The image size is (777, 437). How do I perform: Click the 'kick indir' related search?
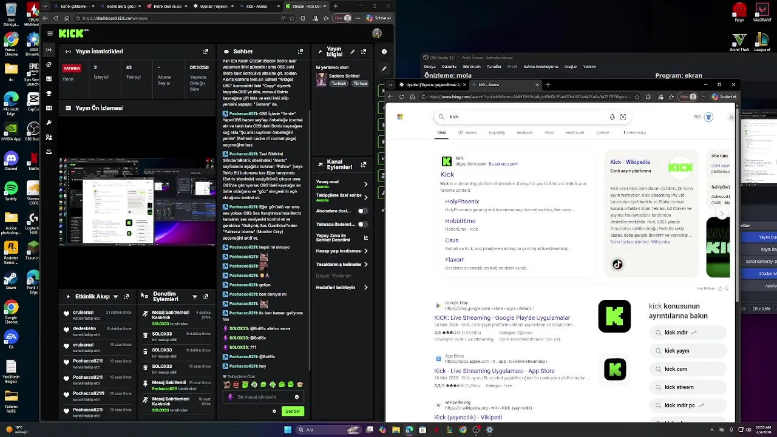click(687, 333)
